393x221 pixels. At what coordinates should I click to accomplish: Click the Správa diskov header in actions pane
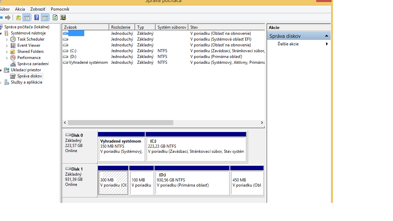(299, 36)
